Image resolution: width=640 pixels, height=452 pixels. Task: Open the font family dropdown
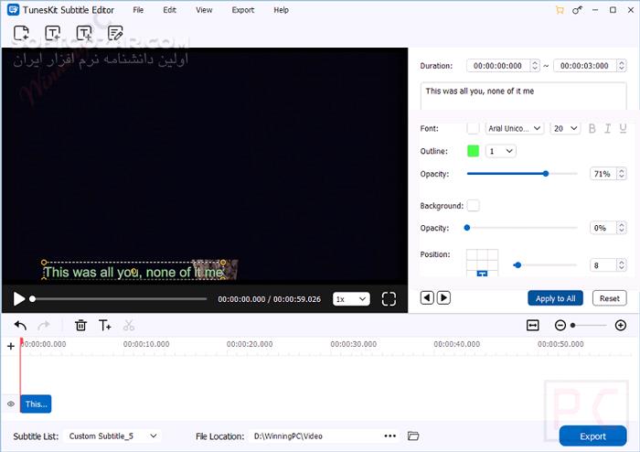(514, 129)
